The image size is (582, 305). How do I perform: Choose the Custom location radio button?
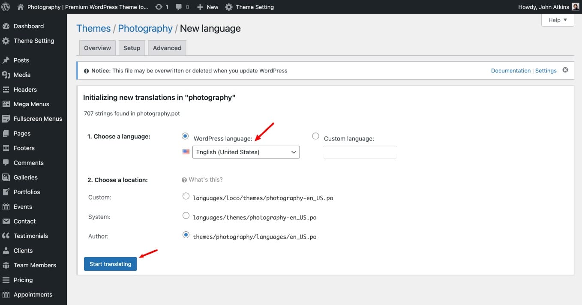pyautogui.click(x=186, y=196)
